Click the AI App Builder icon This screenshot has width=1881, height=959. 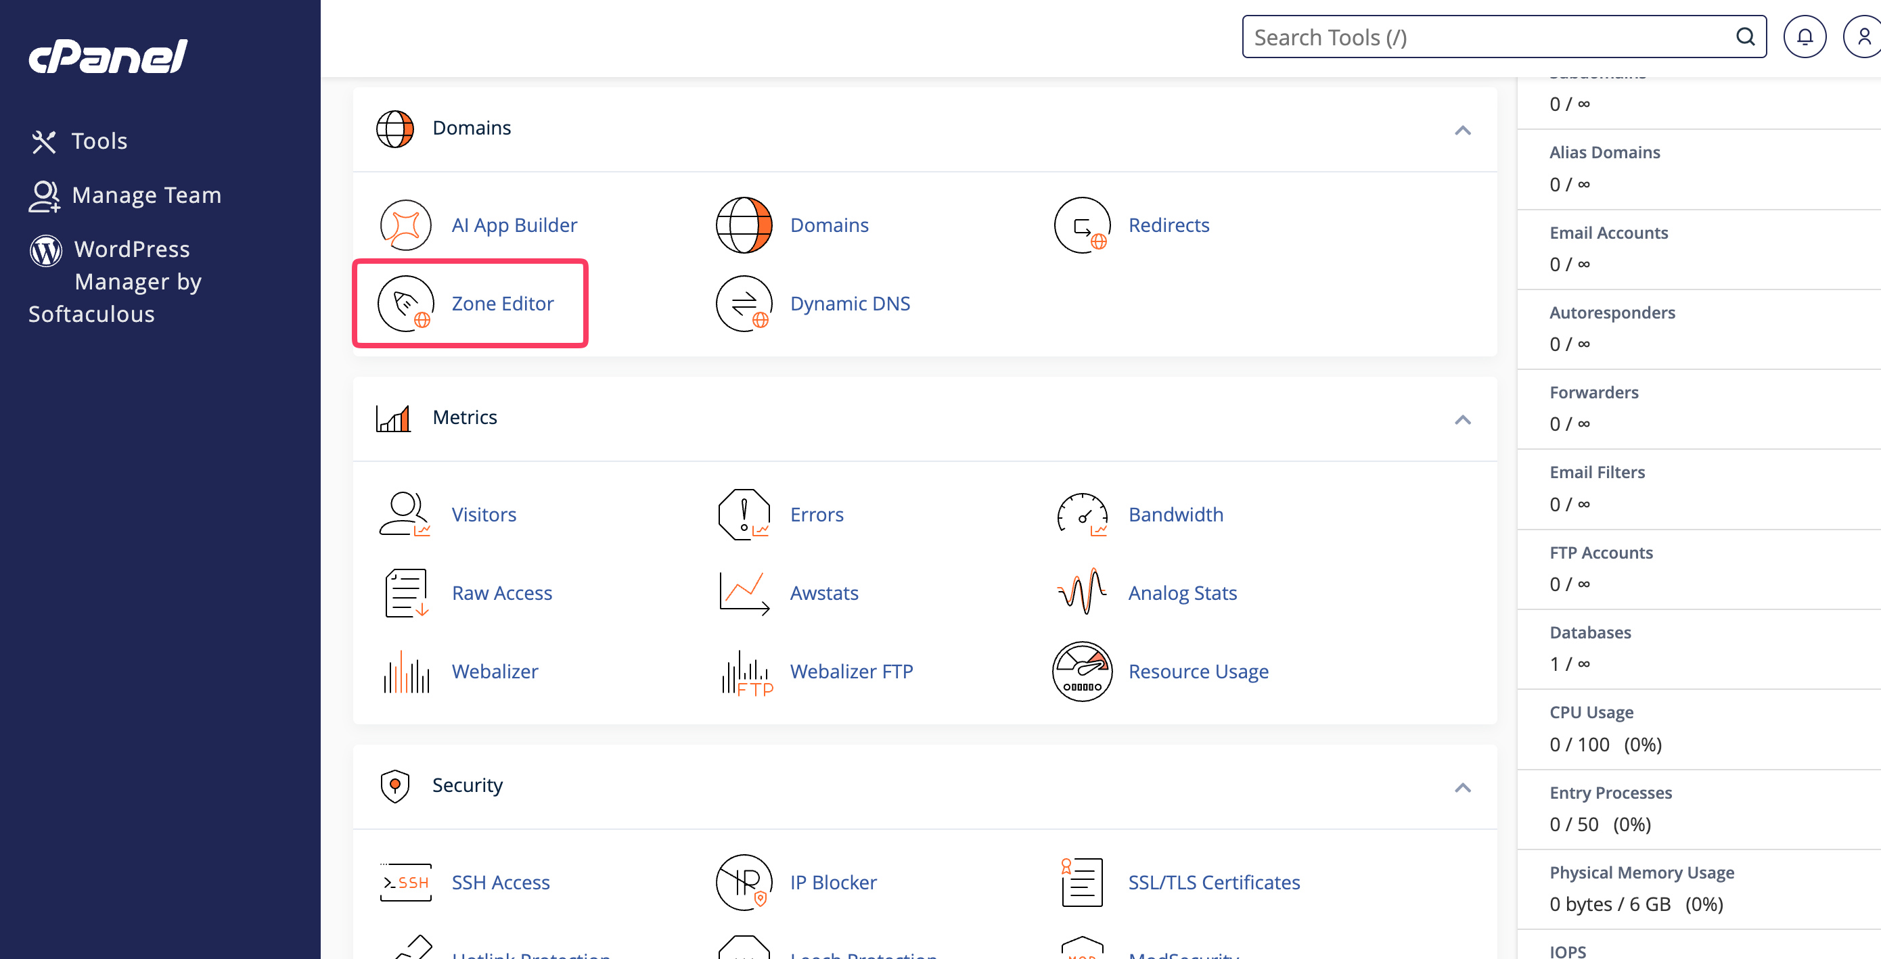pos(406,225)
